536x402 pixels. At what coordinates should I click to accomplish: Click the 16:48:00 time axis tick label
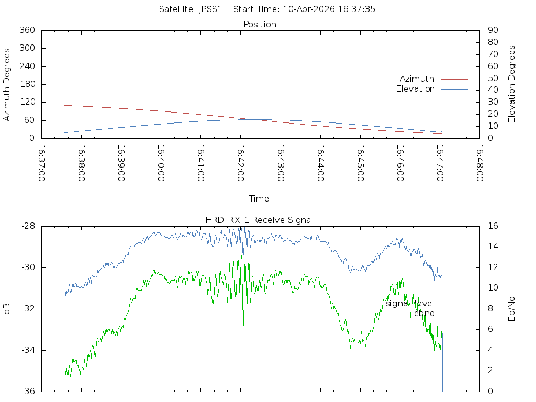point(479,163)
